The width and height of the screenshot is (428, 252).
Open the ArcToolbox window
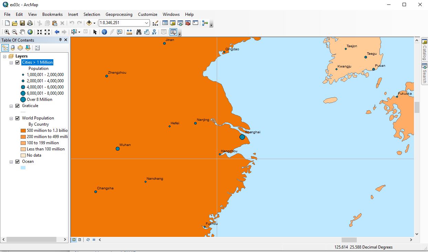[x=188, y=23]
